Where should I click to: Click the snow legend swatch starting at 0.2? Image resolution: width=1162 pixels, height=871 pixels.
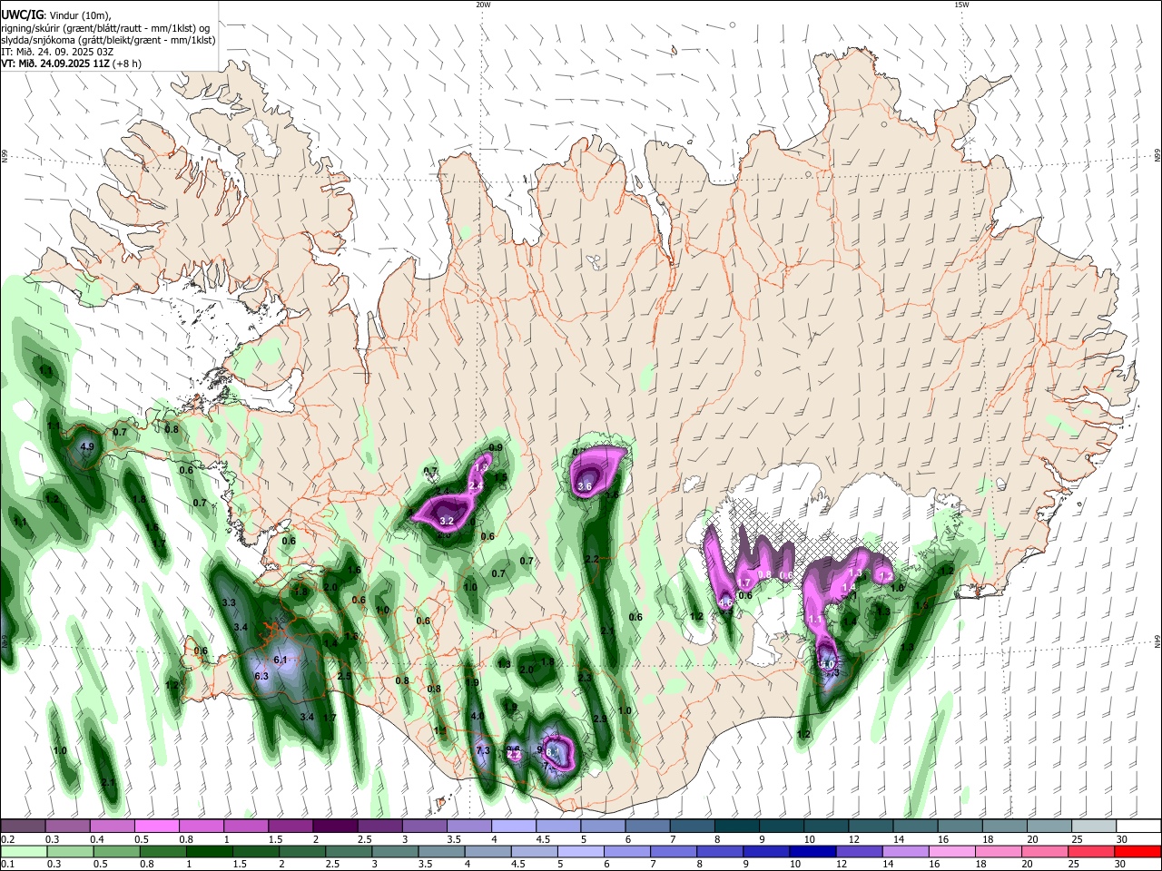click(x=23, y=827)
